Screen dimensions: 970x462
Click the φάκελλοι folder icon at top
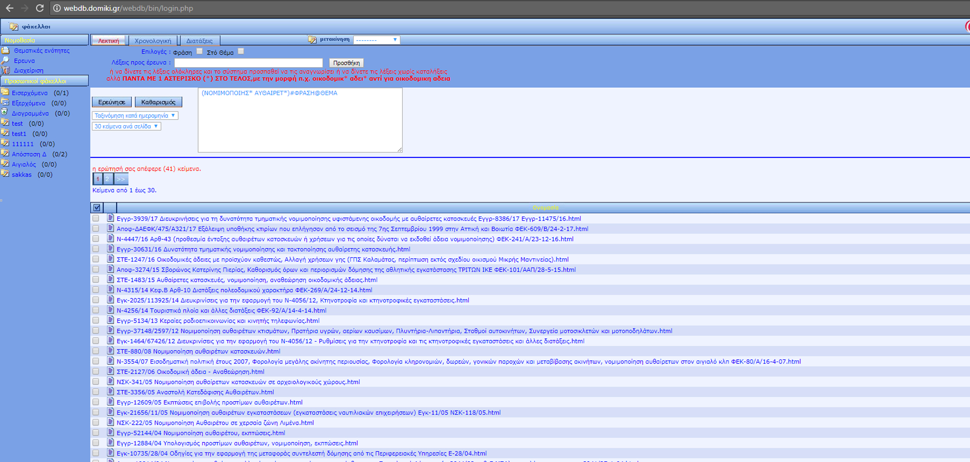[14, 26]
